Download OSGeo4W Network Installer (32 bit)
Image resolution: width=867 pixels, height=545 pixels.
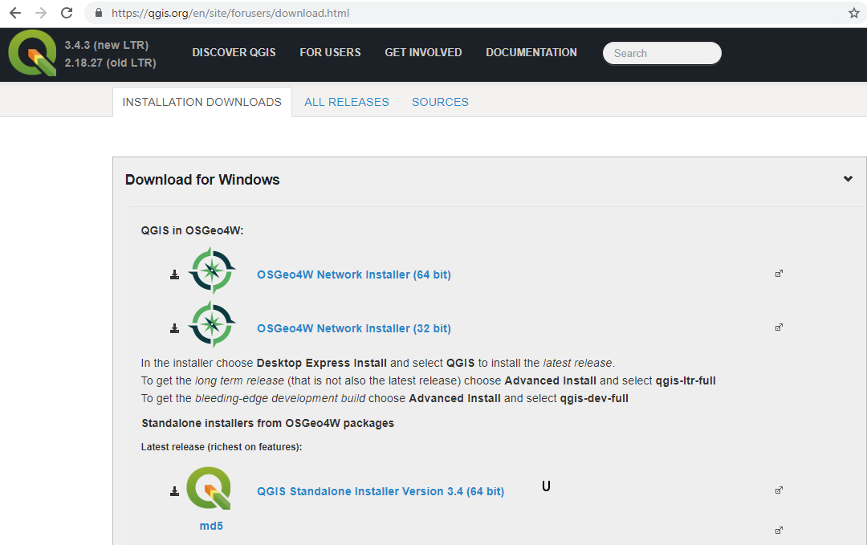pyautogui.click(x=354, y=328)
